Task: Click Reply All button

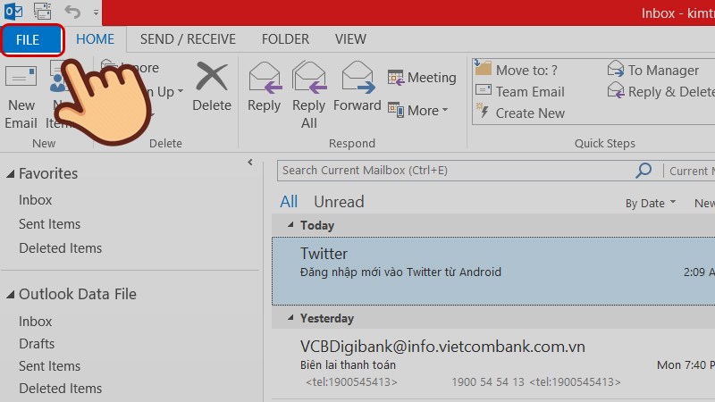Action: [x=308, y=95]
